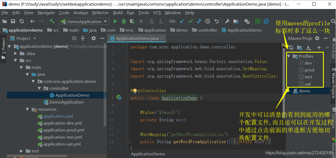Navigate back with the left arrow
This screenshot has height=158, width=336.
(32, 22)
